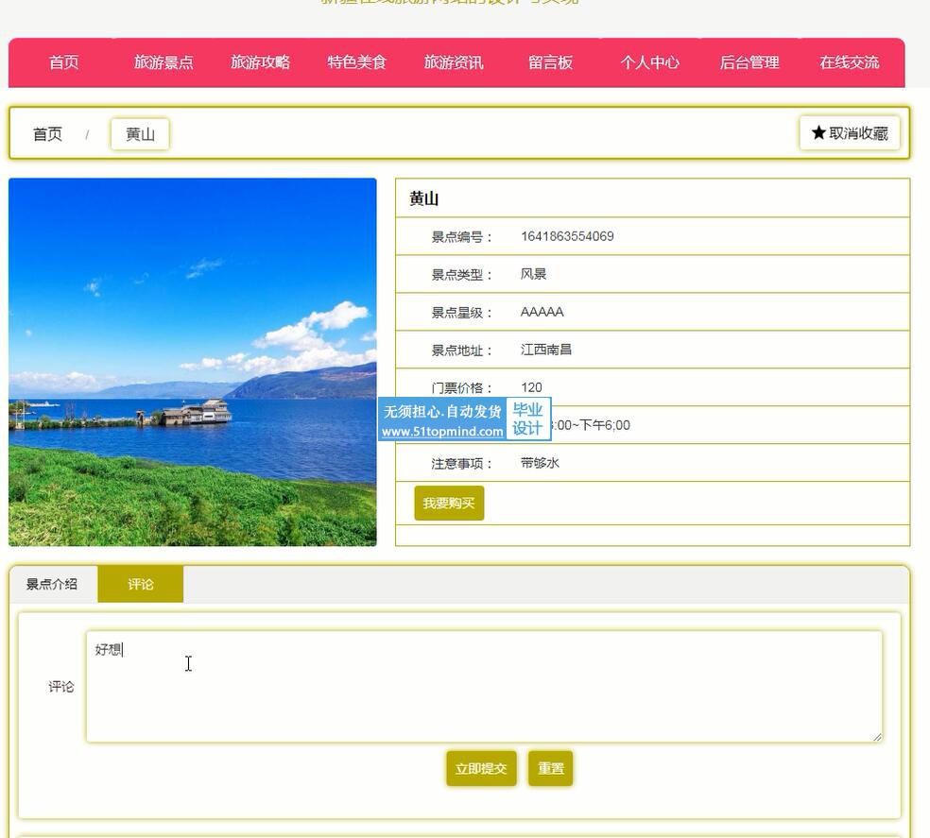
Task: Click the 黄山 scenic lake photo
Action: 192,362
